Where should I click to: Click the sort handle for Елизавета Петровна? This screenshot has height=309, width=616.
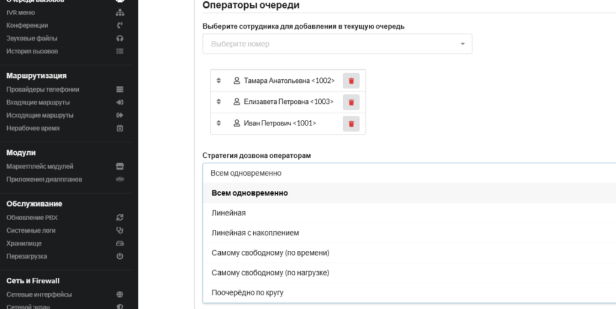[x=219, y=102]
